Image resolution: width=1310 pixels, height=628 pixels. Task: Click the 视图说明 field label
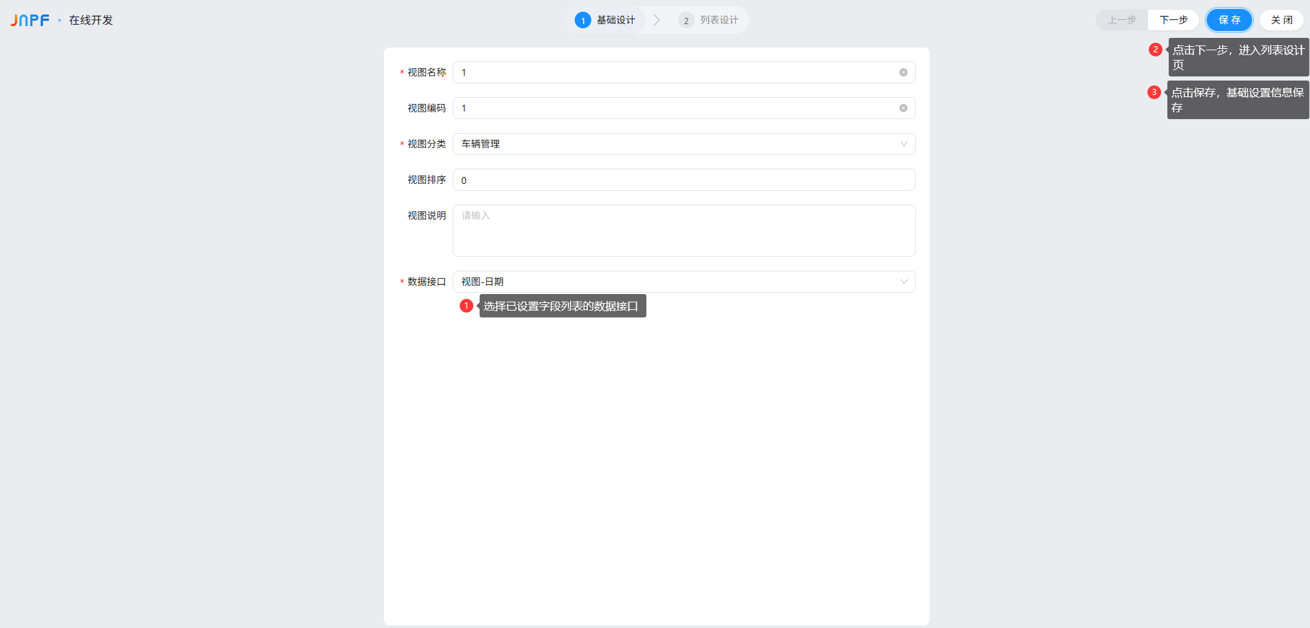(427, 216)
